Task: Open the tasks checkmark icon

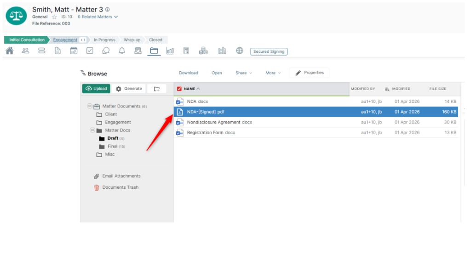Action: [x=90, y=51]
